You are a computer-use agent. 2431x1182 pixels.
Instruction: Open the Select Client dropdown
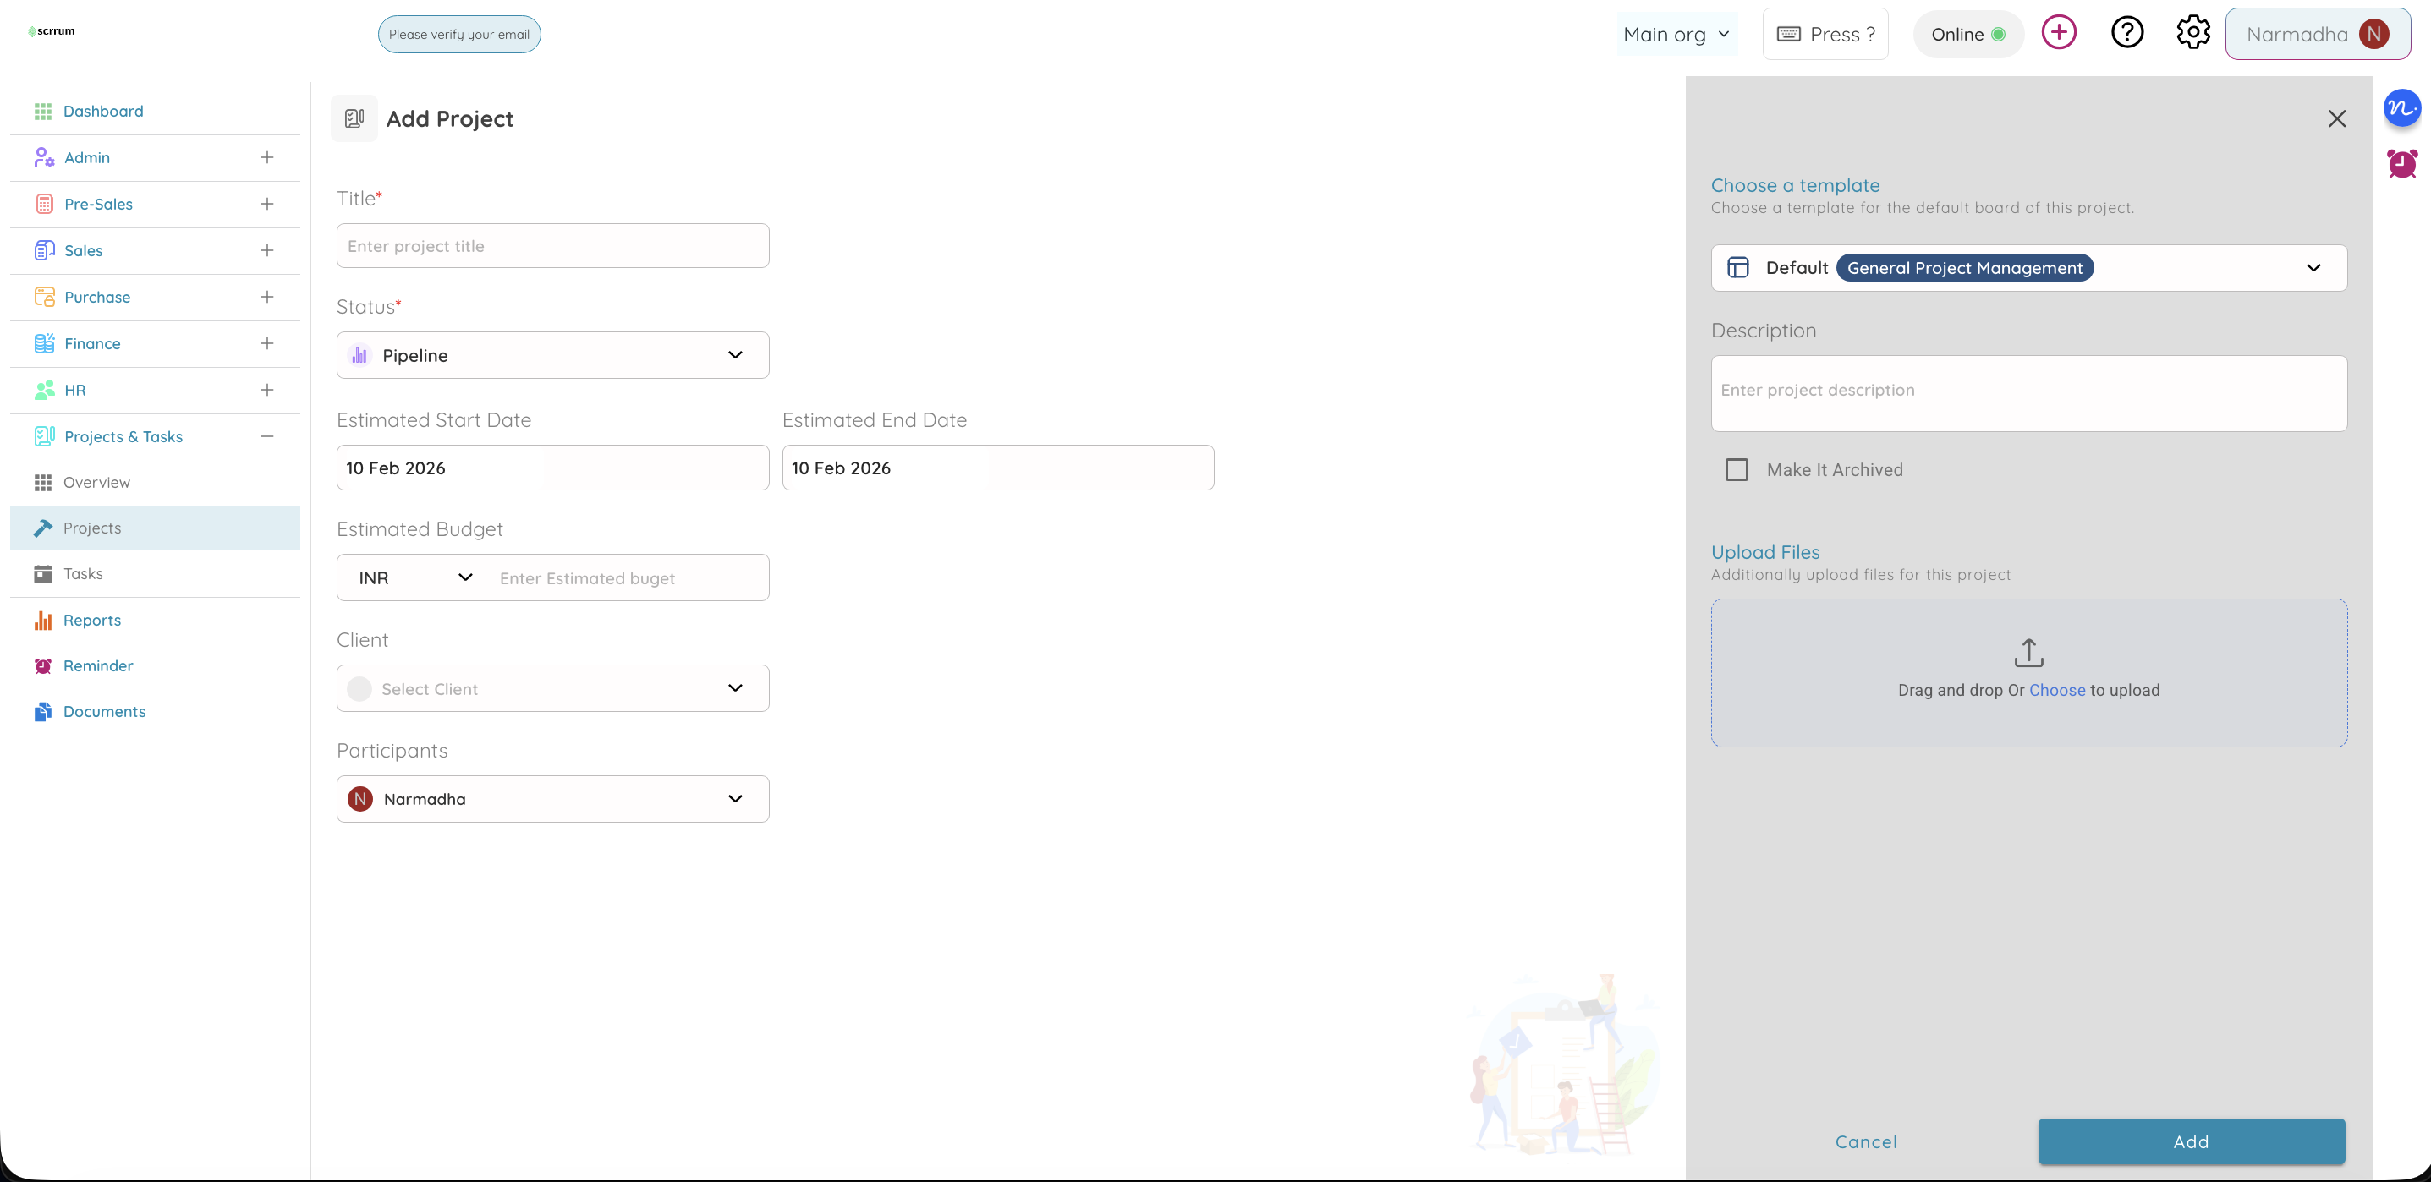[x=552, y=687]
